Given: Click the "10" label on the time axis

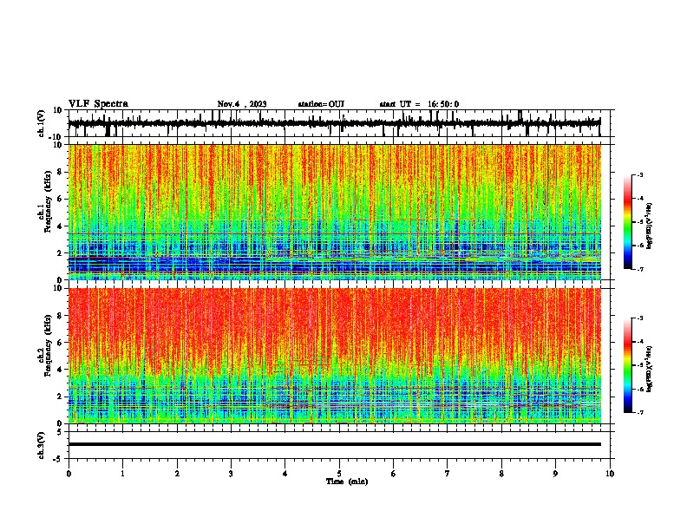Looking at the screenshot, I should point(610,474).
